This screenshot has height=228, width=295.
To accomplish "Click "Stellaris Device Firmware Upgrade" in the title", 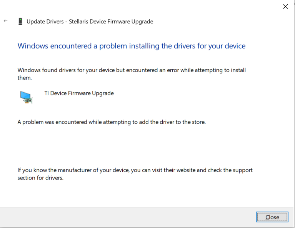I will coord(111,22).
